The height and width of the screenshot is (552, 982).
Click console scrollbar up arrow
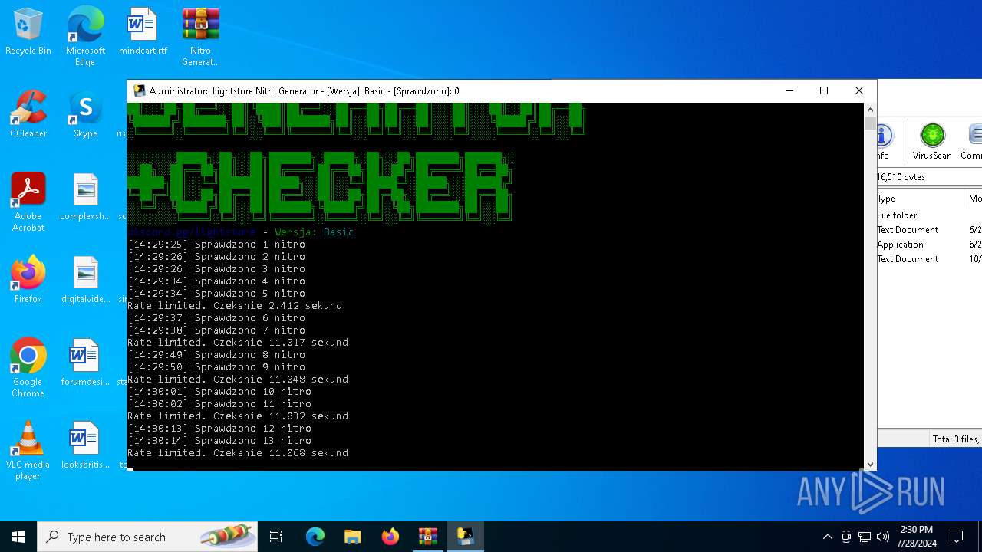coord(870,110)
